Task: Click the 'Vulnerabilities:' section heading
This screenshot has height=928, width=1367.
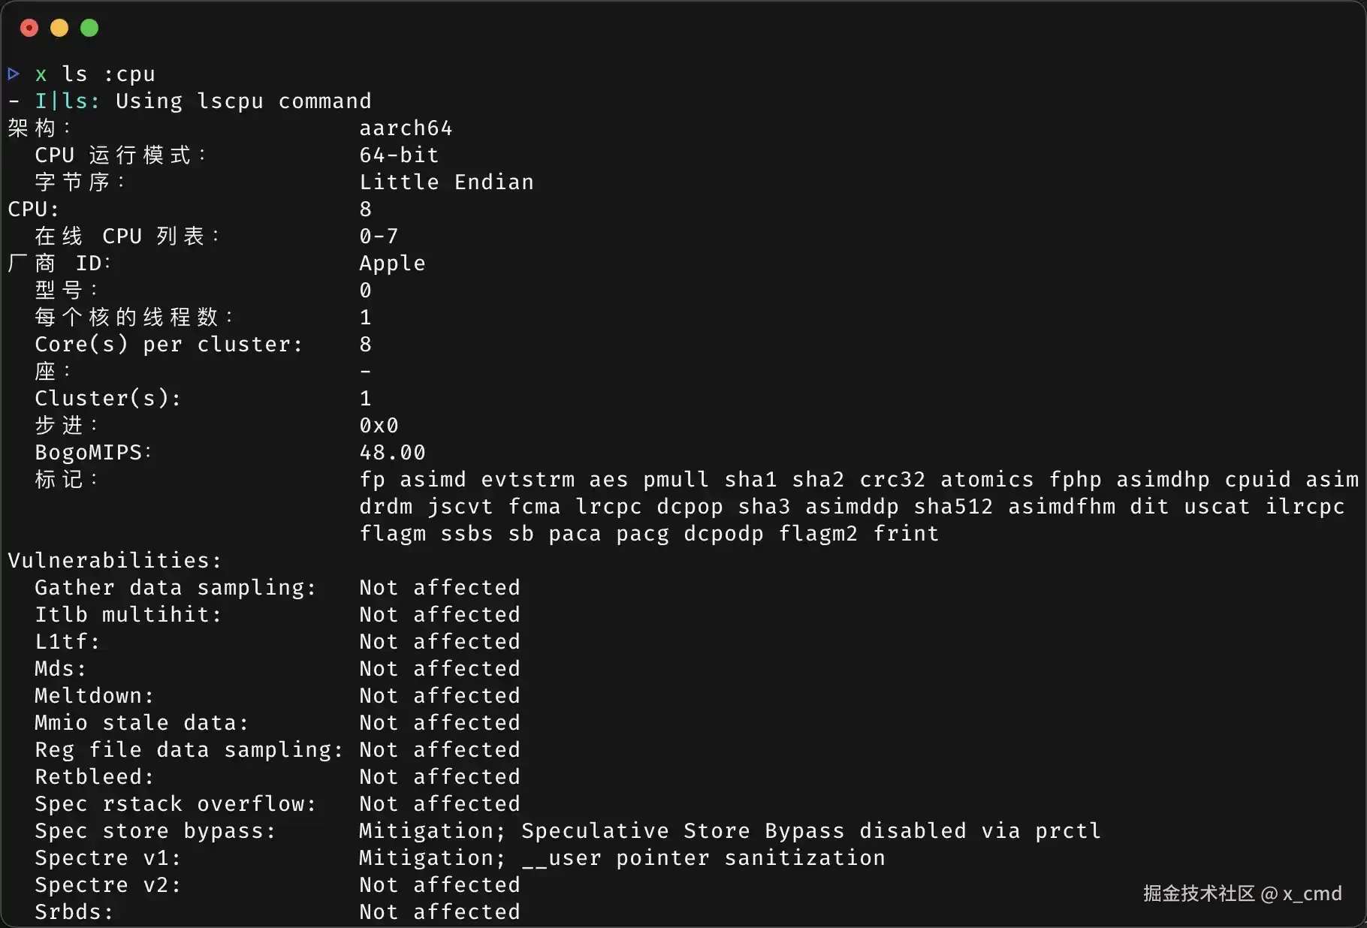Action: coord(115,561)
